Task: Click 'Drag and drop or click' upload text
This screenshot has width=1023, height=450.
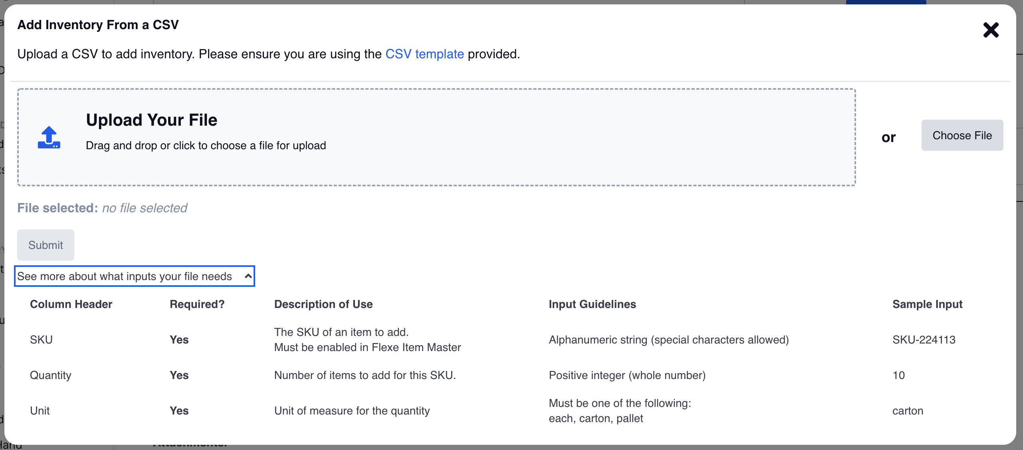Action: click(206, 146)
